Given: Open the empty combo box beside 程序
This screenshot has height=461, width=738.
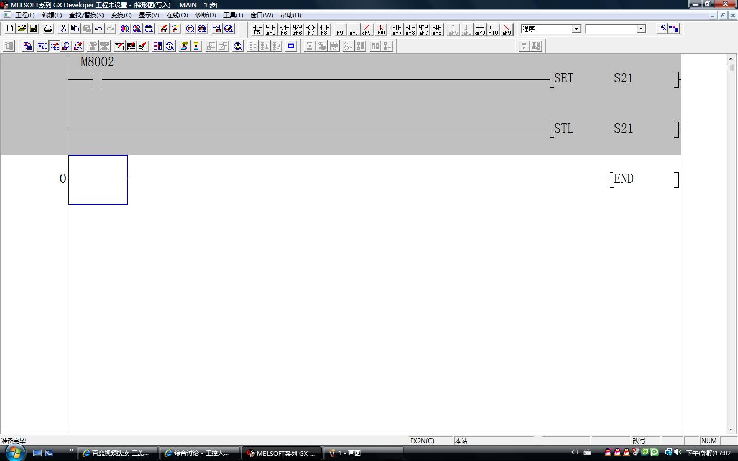Looking at the screenshot, I should pos(641,29).
